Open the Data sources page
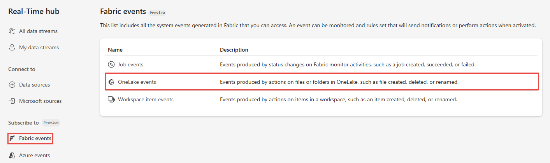Image resolution: width=550 pixels, height=163 pixels. pyautogui.click(x=35, y=85)
